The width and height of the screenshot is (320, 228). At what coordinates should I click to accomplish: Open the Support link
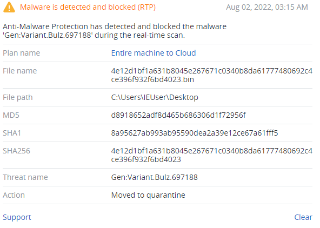17,217
